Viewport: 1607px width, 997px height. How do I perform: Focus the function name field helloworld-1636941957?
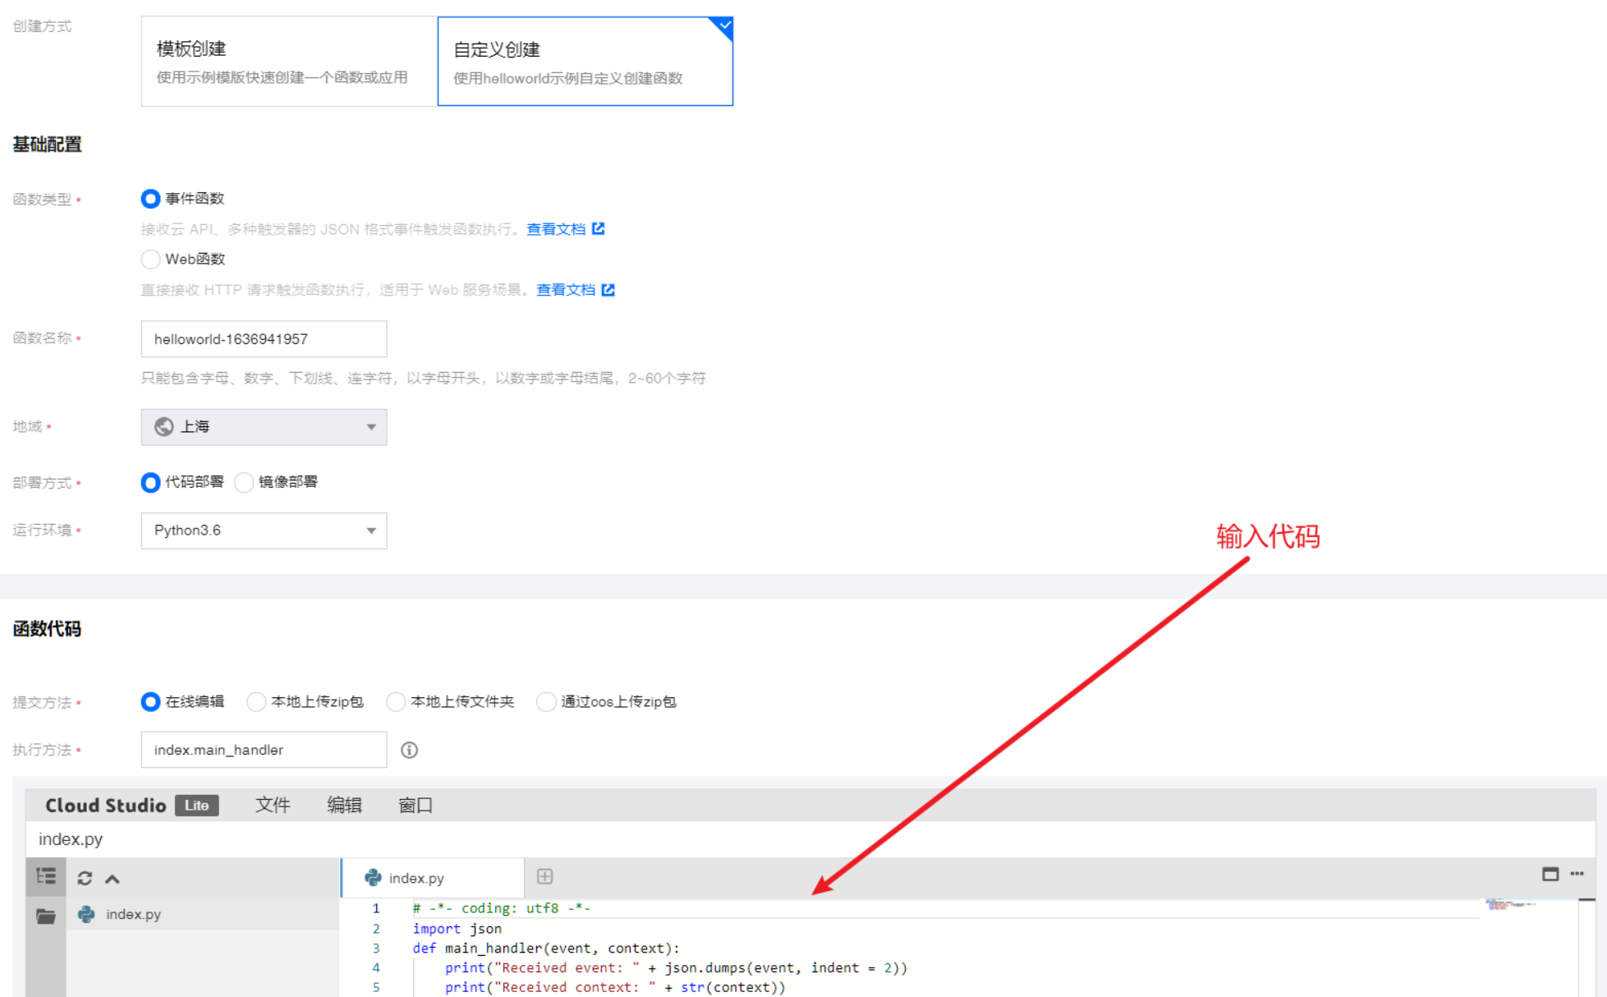click(x=264, y=339)
